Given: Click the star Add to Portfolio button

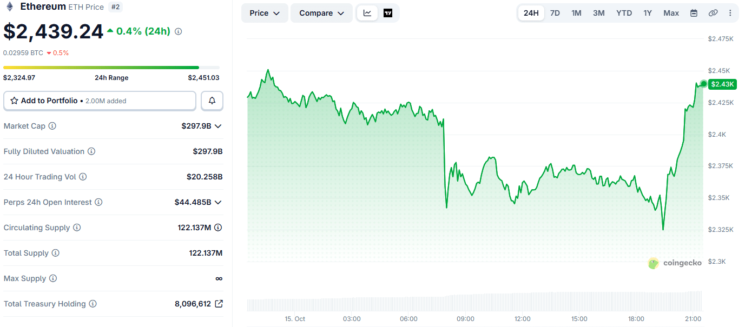Looking at the screenshot, I should (x=100, y=101).
